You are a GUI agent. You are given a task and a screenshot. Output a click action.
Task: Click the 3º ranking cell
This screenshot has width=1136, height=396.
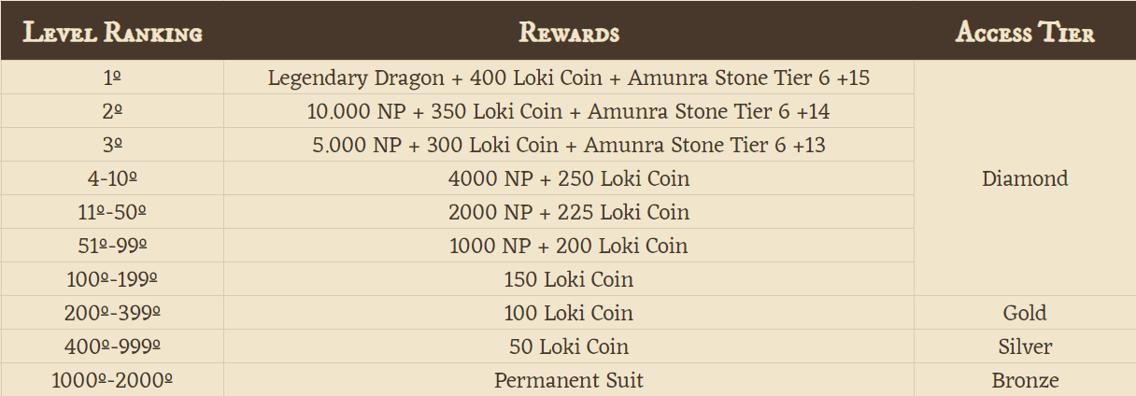click(112, 145)
